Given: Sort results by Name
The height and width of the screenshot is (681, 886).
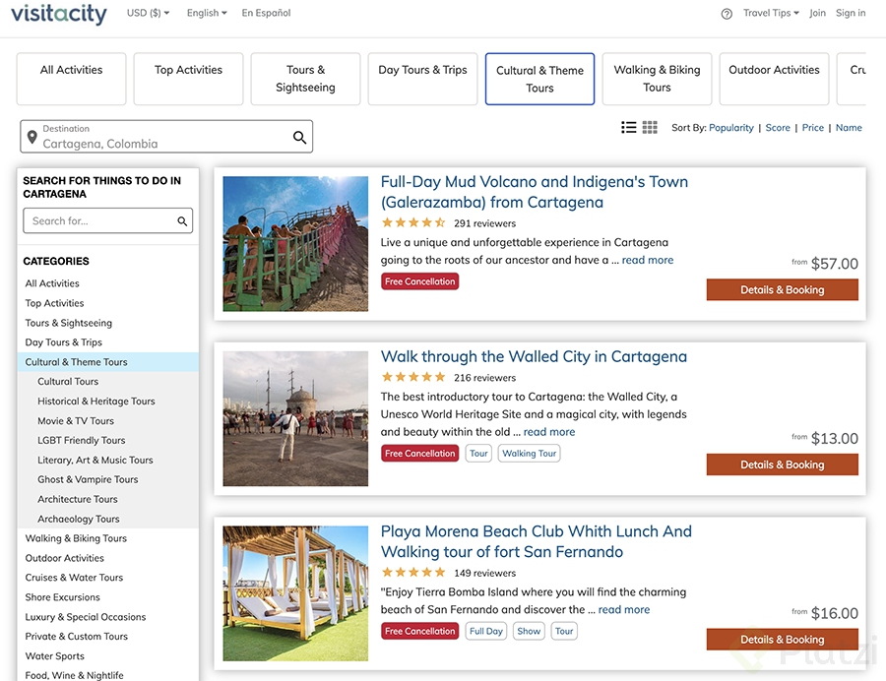Looking at the screenshot, I should point(849,128).
